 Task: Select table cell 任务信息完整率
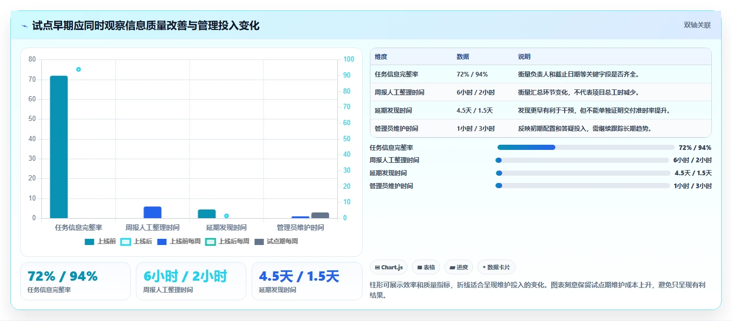(x=397, y=74)
